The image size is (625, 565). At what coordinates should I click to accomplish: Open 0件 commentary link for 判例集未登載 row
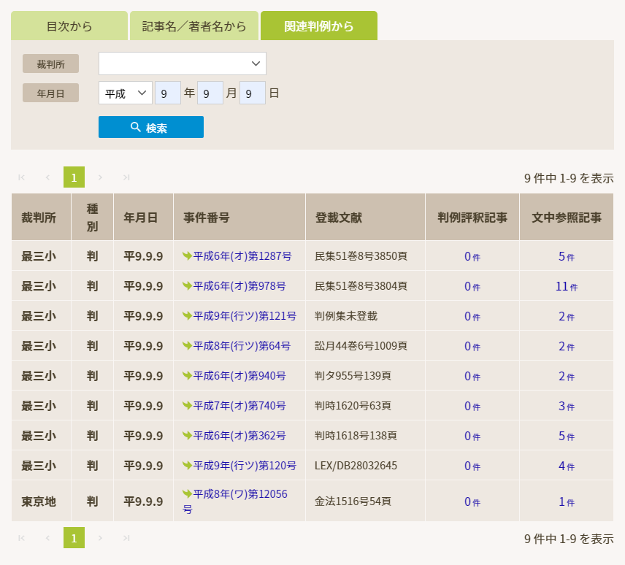pyautogui.click(x=472, y=316)
